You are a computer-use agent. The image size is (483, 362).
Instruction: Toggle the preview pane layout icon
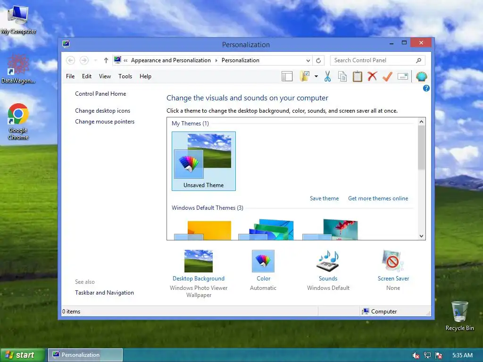click(x=287, y=76)
